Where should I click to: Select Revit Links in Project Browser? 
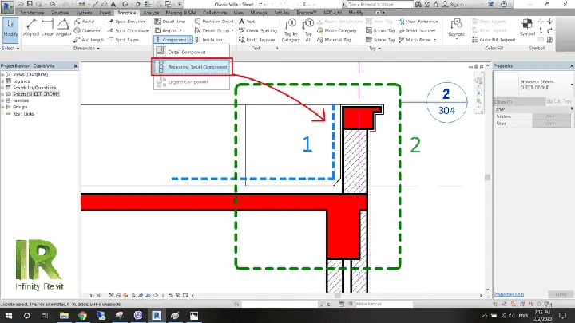[x=23, y=114]
